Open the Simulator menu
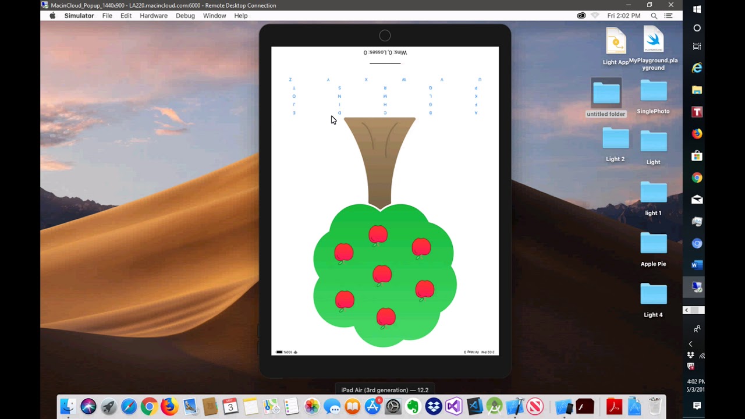This screenshot has width=745, height=419. pos(79,16)
